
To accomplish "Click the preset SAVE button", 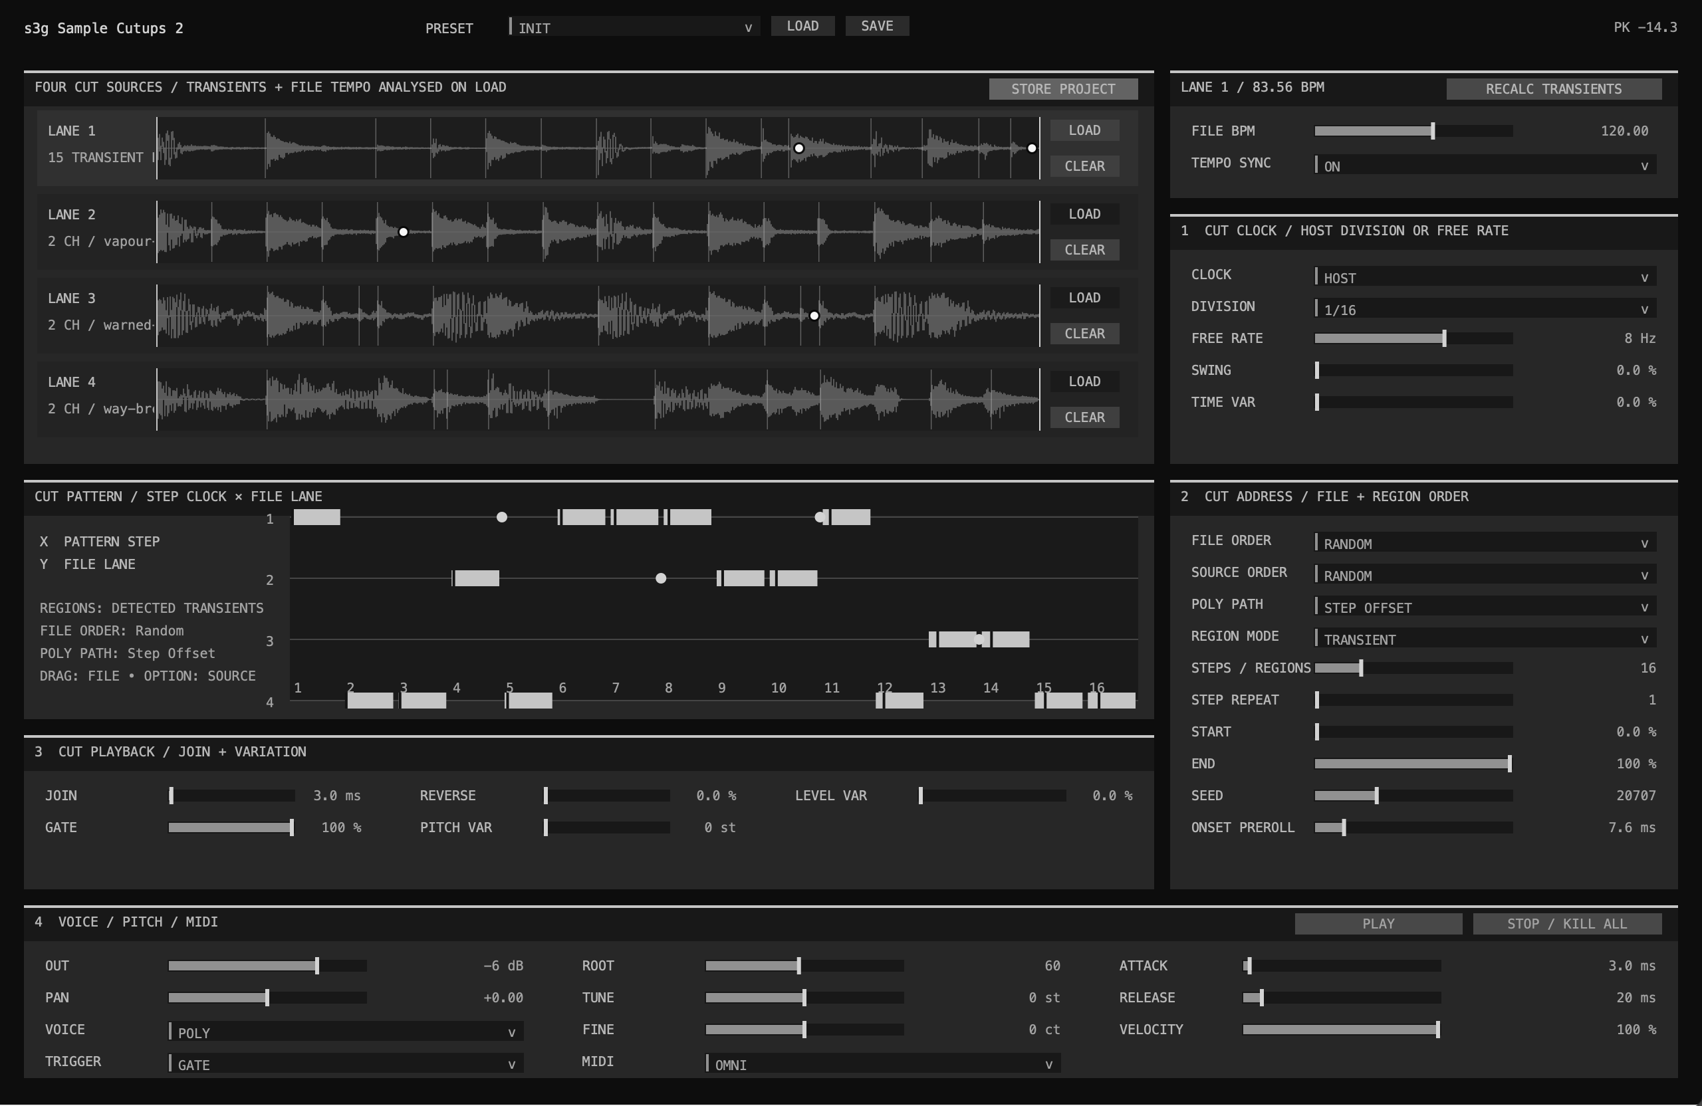I will coord(877,26).
